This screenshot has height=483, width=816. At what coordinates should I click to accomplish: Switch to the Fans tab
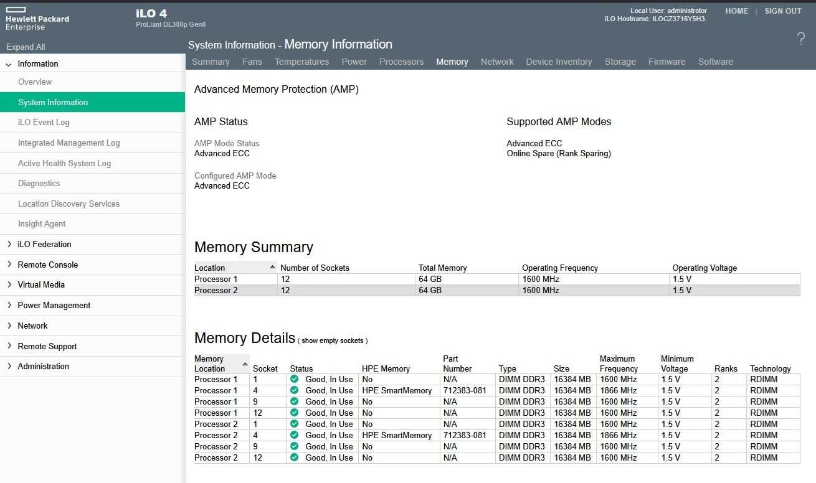pyautogui.click(x=252, y=62)
